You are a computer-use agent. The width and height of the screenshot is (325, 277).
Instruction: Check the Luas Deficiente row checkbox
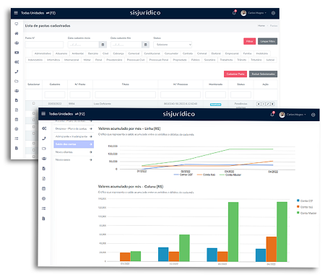coord(34,103)
